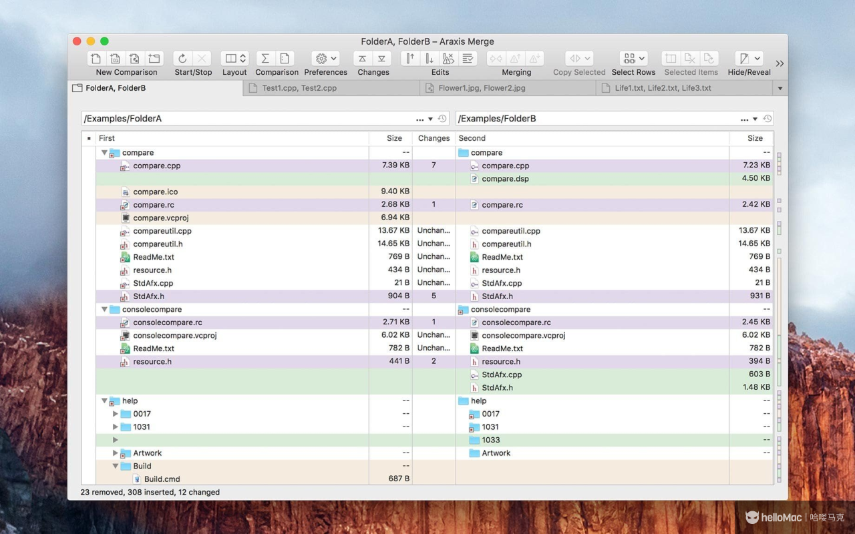Switch to the Test1.cpp, Test2.cpp tab

pyautogui.click(x=332, y=88)
